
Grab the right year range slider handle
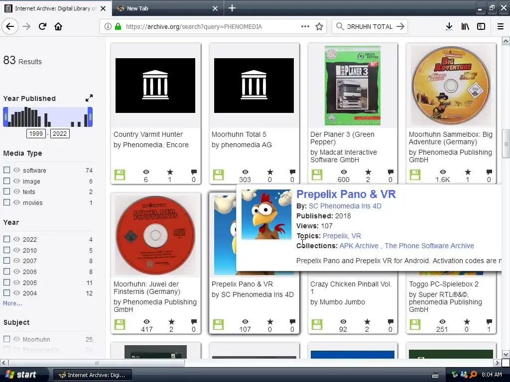[90, 117]
